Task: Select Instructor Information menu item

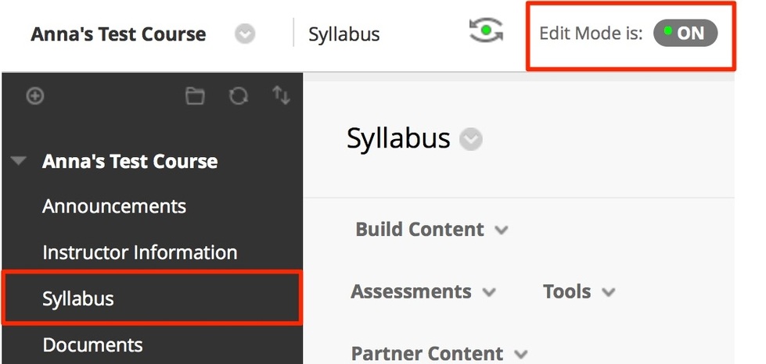Action: (139, 252)
